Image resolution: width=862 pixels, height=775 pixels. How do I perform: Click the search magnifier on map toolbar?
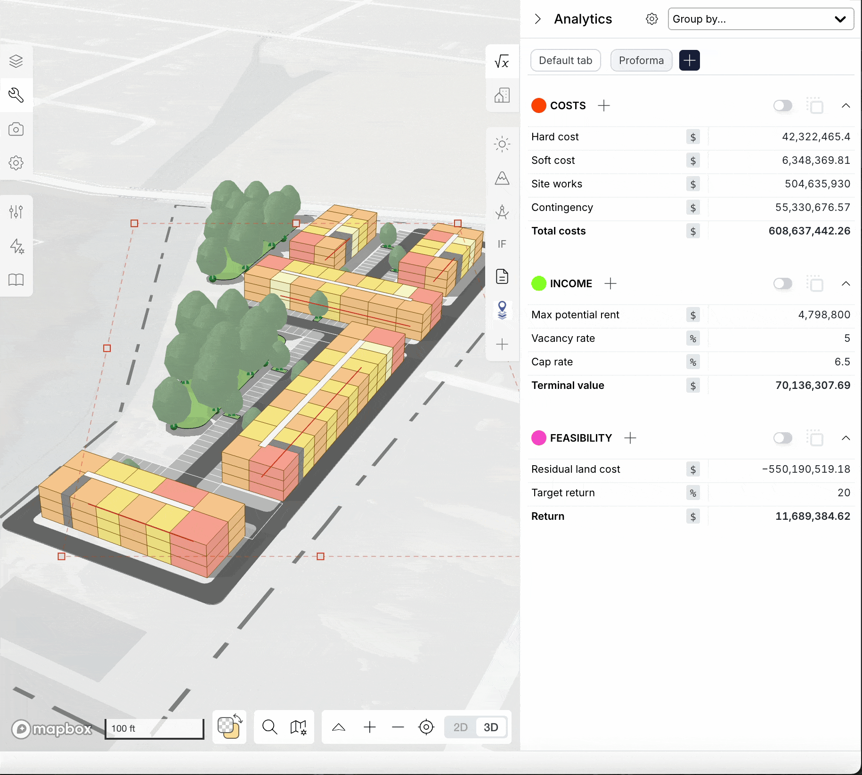tap(269, 727)
